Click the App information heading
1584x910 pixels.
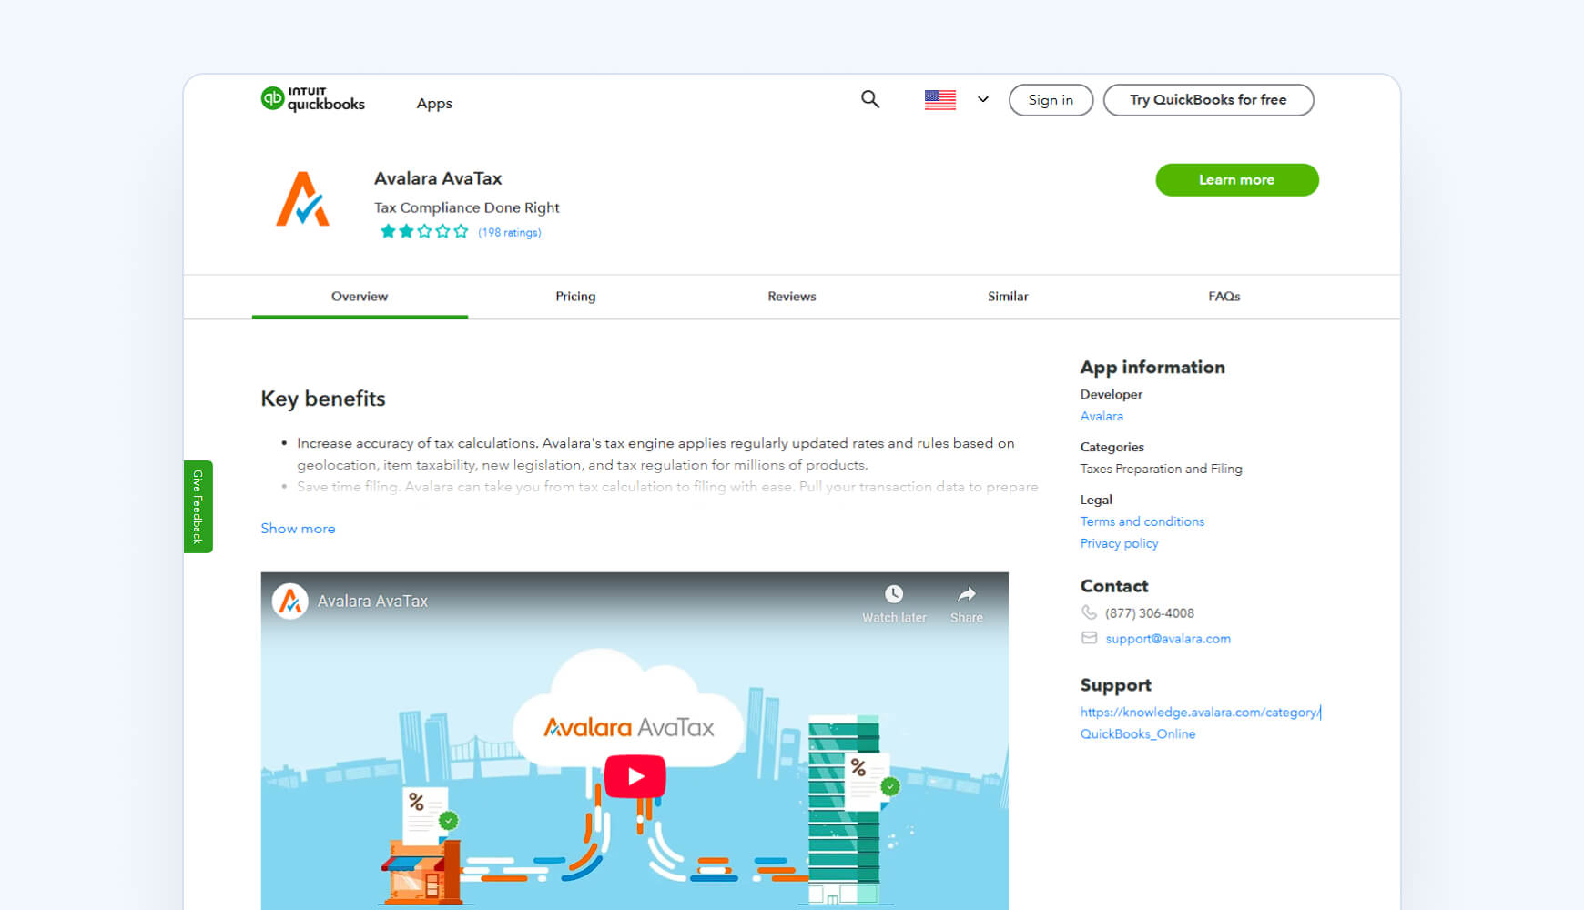click(1152, 368)
